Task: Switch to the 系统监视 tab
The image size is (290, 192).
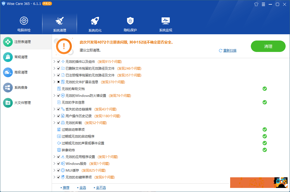Action: coord(165,24)
